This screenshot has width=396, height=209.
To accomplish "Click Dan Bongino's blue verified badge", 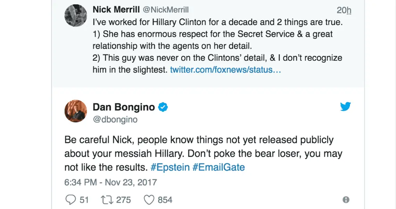I will pos(162,107).
